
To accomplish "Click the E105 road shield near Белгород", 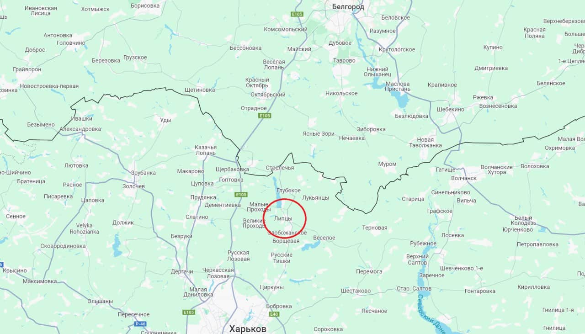I will point(298,14).
